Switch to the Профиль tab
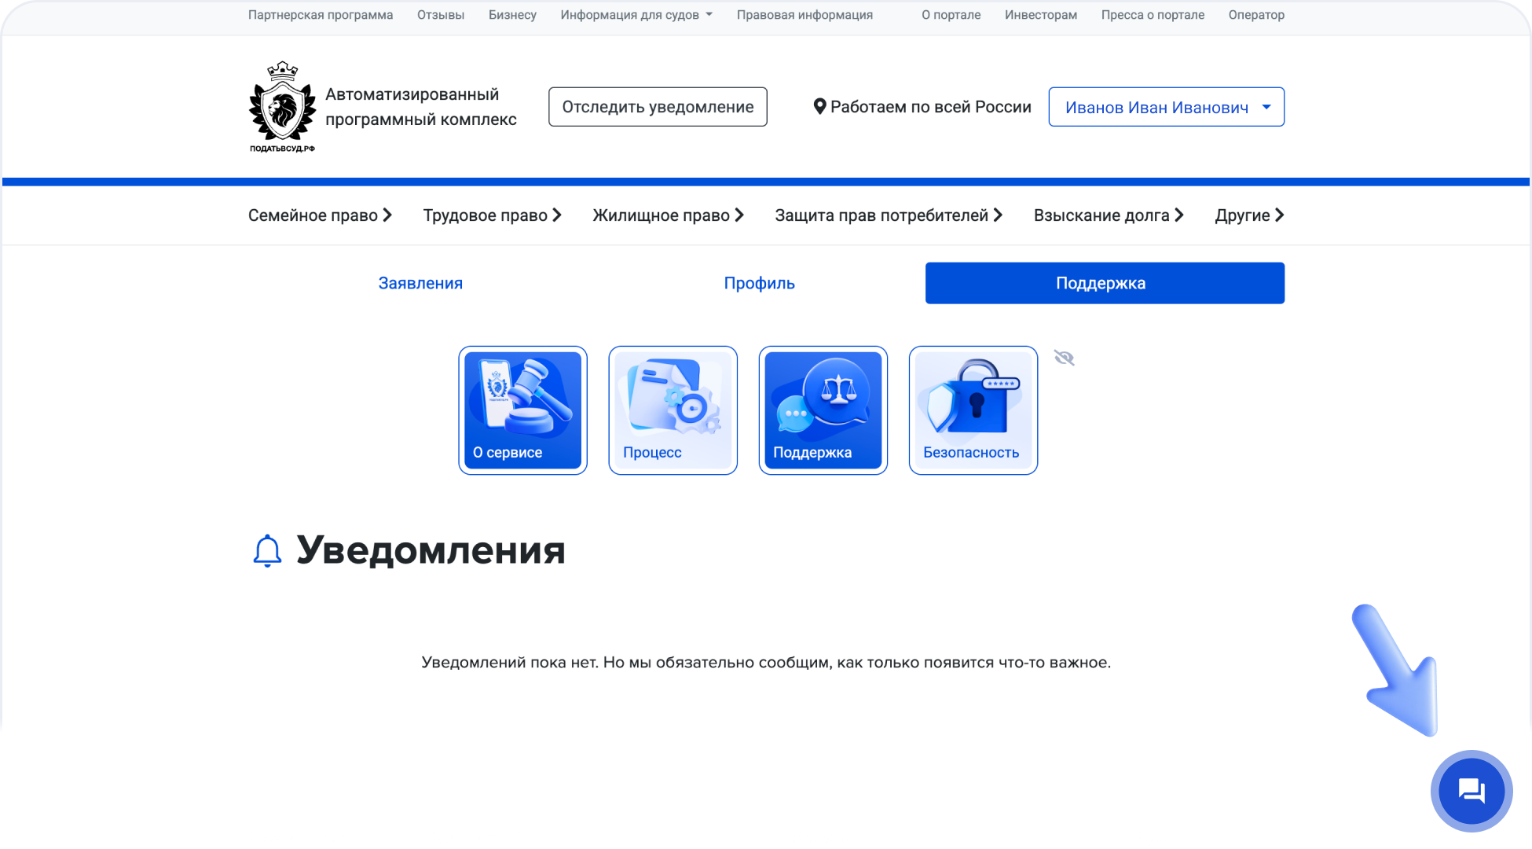 [759, 283]
